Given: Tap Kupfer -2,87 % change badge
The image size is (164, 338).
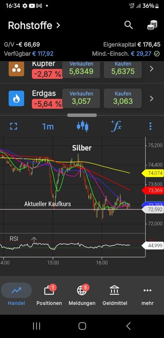Looking at the screenshot, I should point(47,74).
